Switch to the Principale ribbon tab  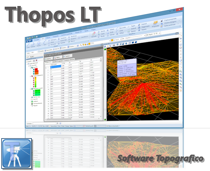tap(36, 40)
